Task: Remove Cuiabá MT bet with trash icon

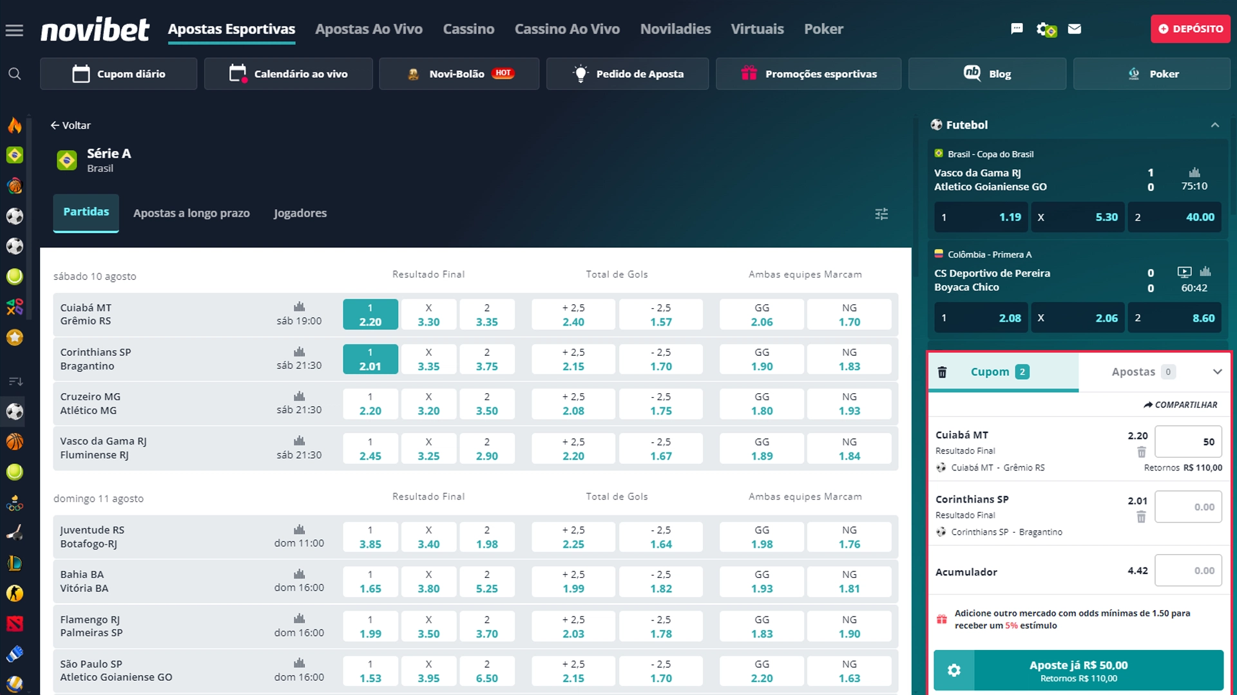Action: coord(1141,452)
